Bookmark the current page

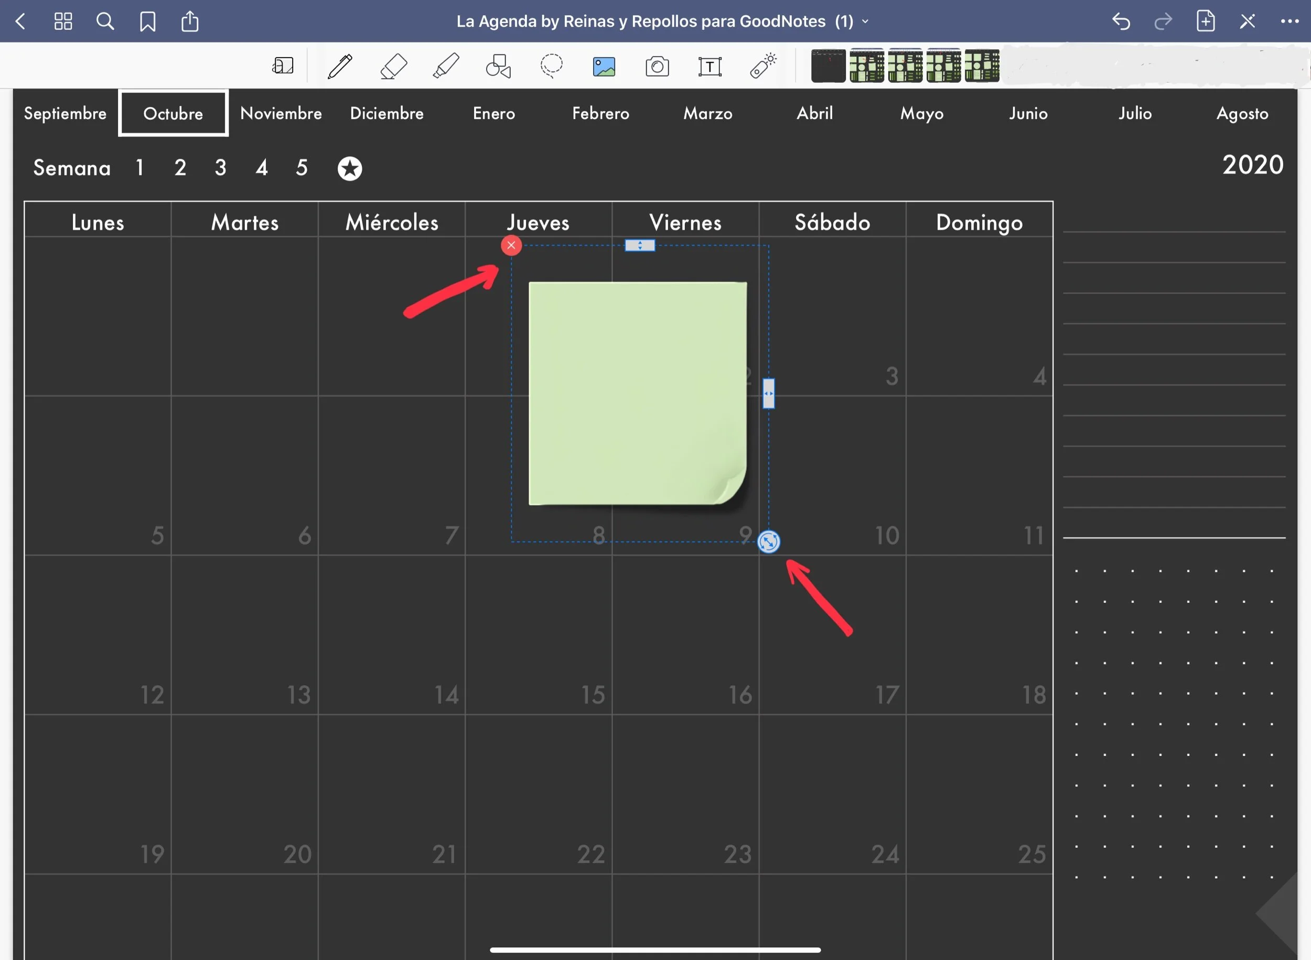coord(147,22)
